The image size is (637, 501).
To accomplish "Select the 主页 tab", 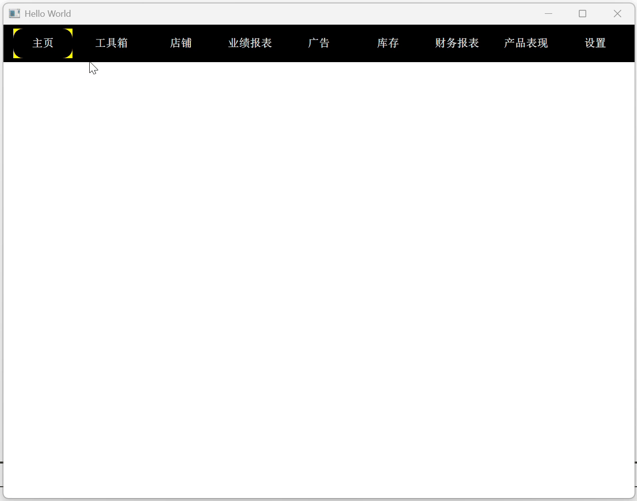I will (43, 43).
